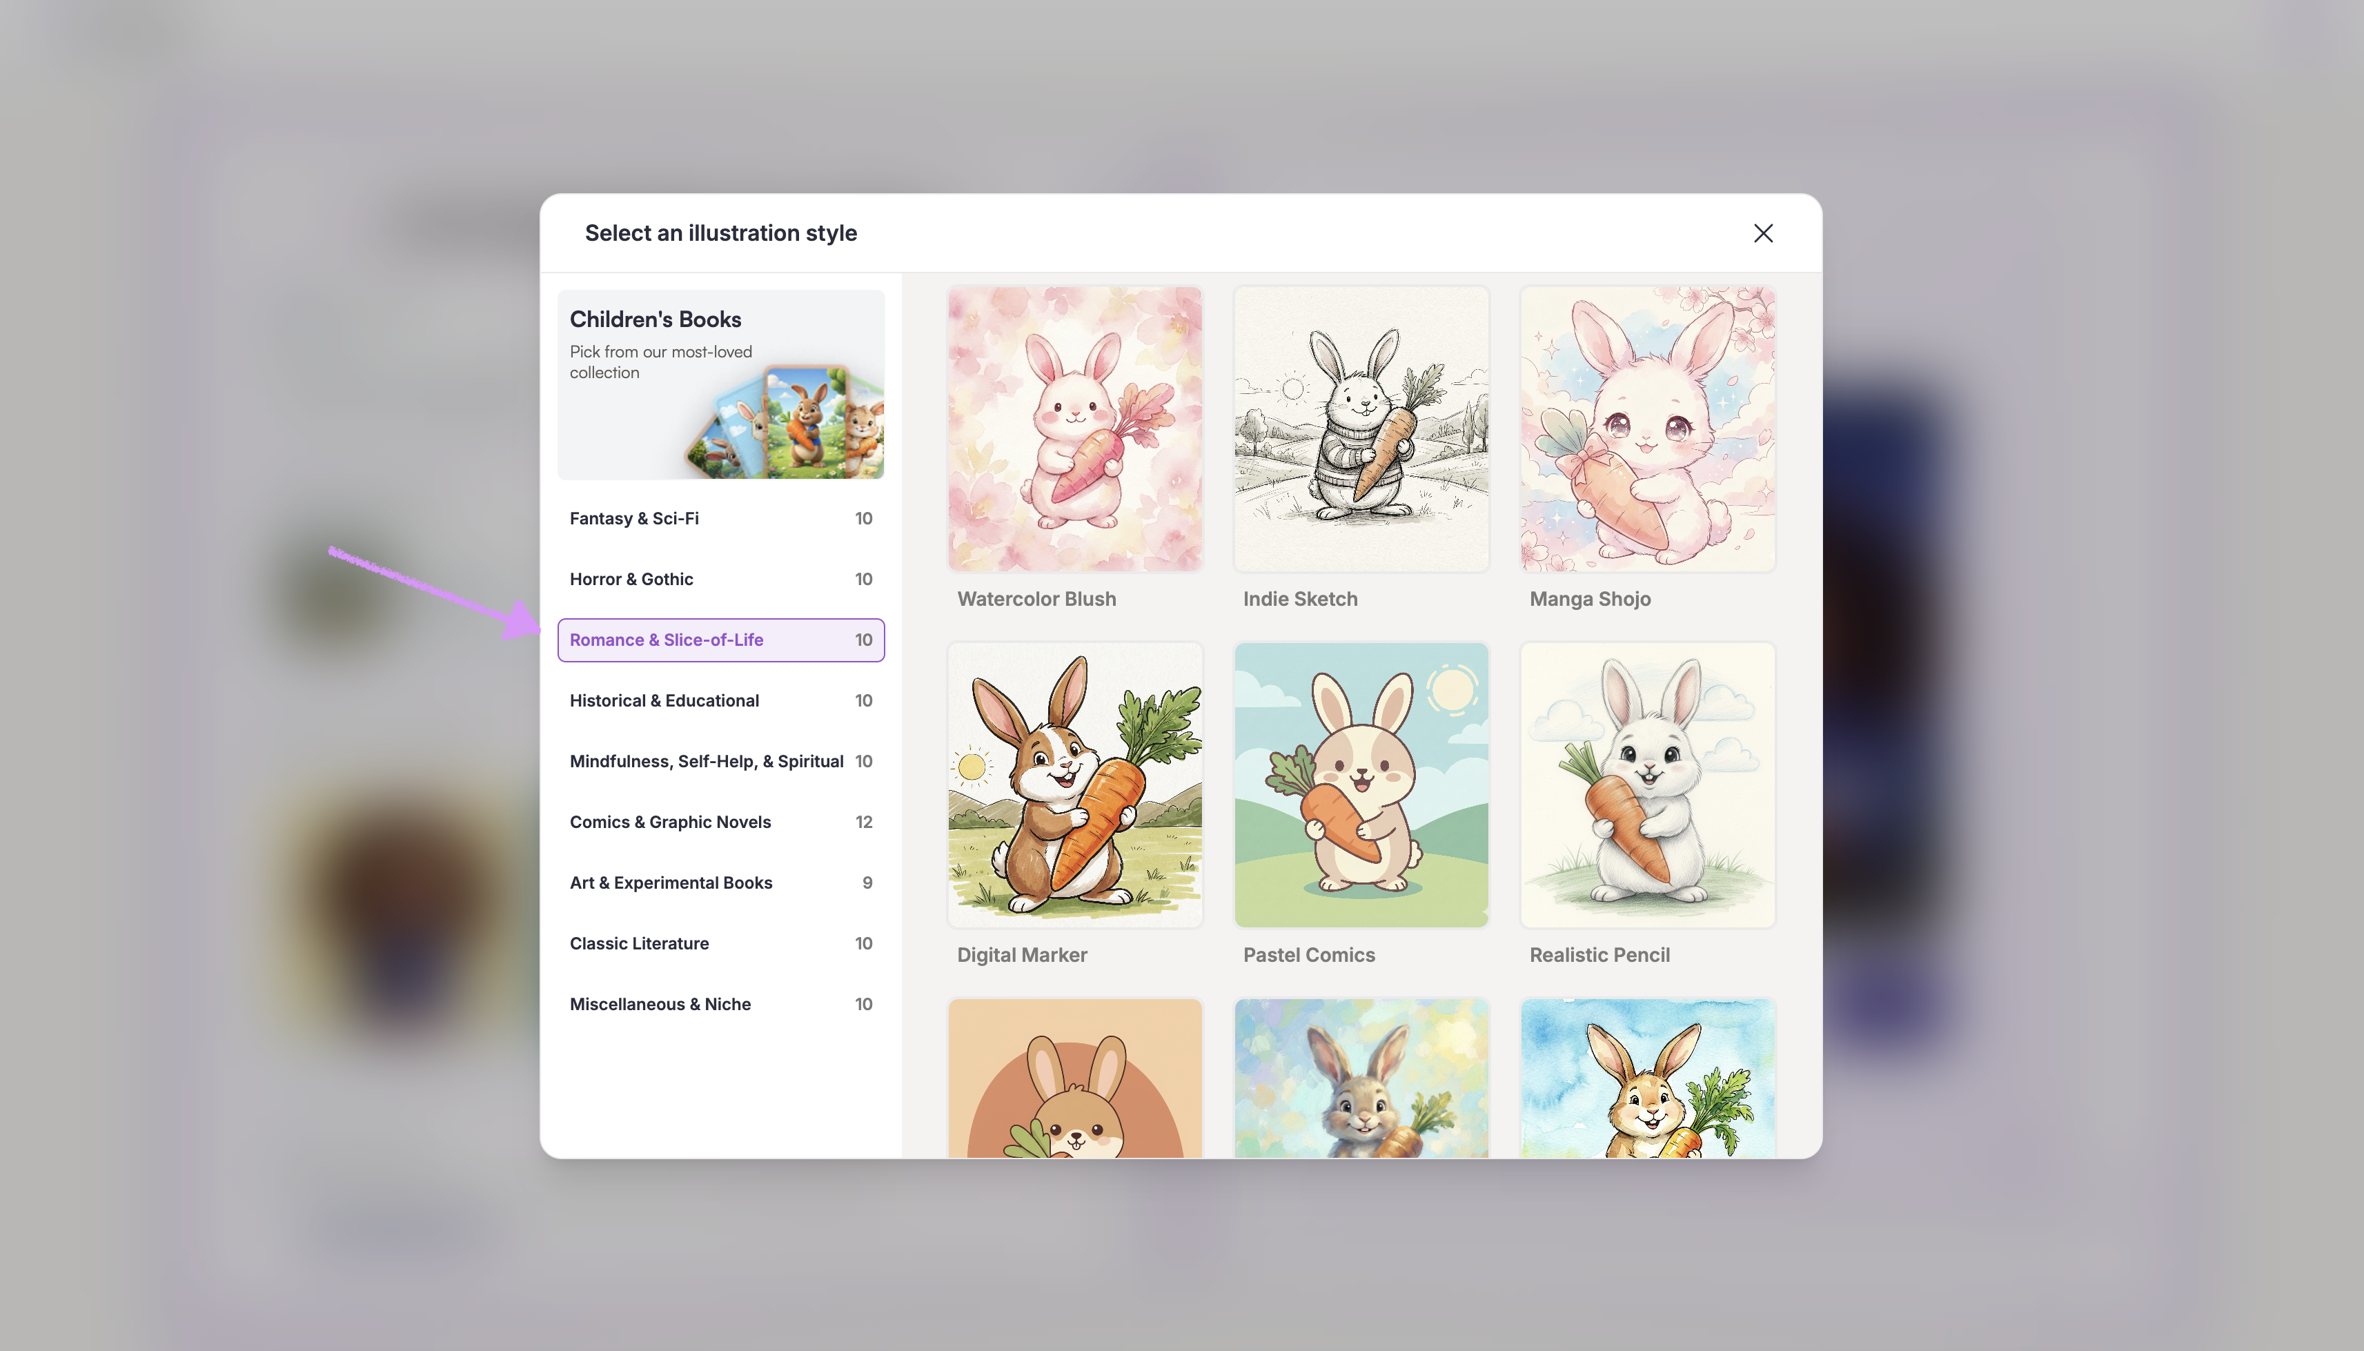Image resolution: width=2364 pixels, height=1351 pixels.
Task: Open the Historical & Educational category
Action: pyautogui.click(x=720, y=700)
